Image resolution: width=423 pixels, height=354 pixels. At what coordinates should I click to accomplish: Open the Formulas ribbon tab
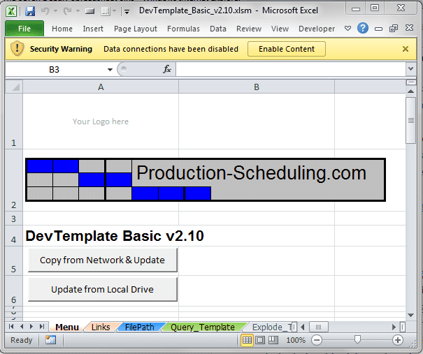tap(183, 29)
